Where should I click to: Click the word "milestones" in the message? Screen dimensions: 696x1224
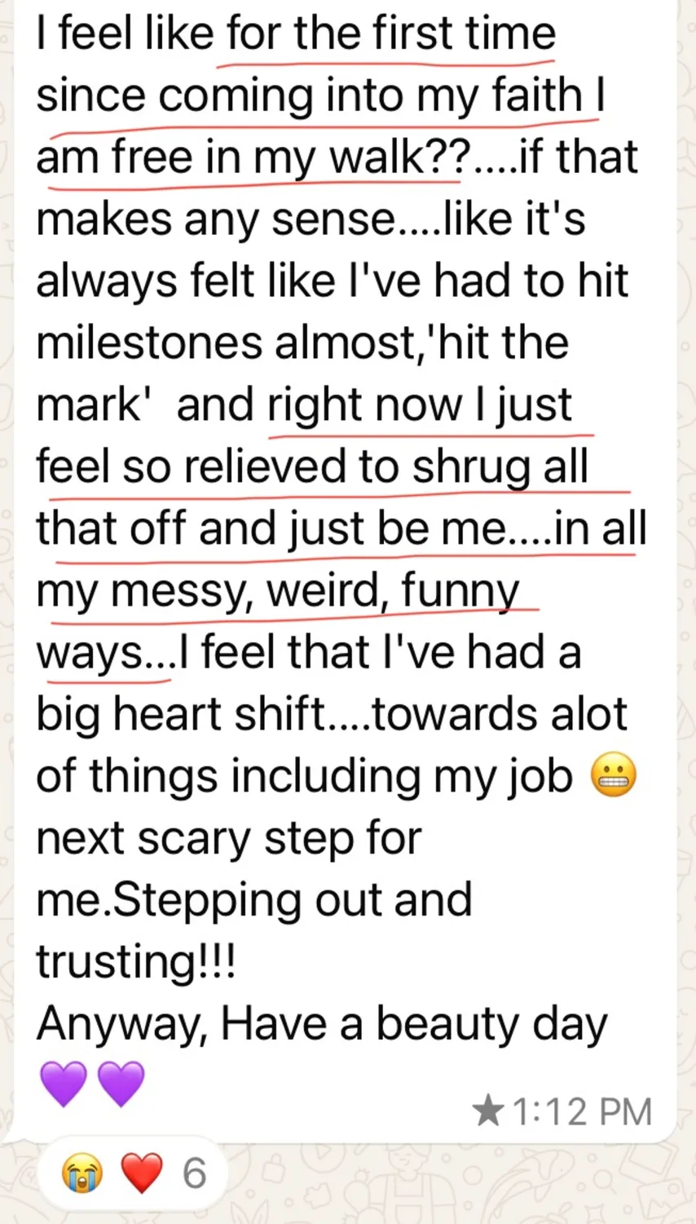149,343
